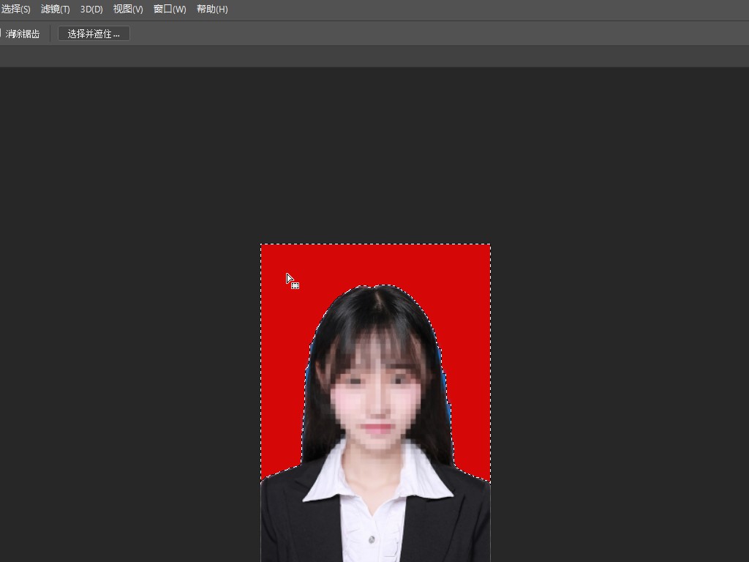
Task: Open the 窗口(W) window menu
Action: click(170, 10)
